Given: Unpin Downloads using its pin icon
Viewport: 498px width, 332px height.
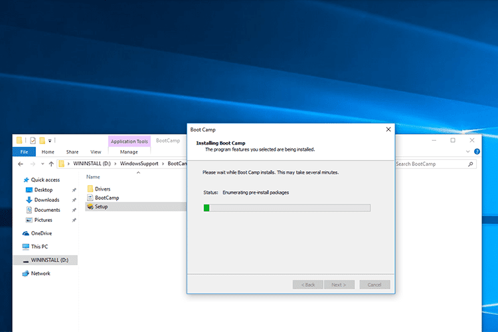Looking at the screenshot, I should coord(74,200).
